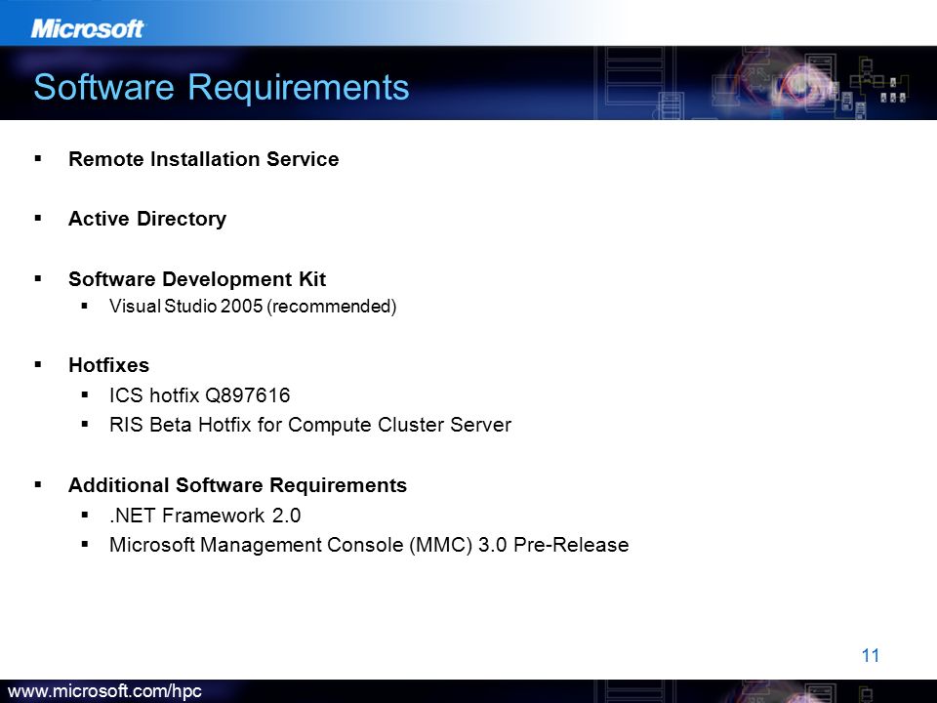Select 'Software Development Kit' heading

197,279
